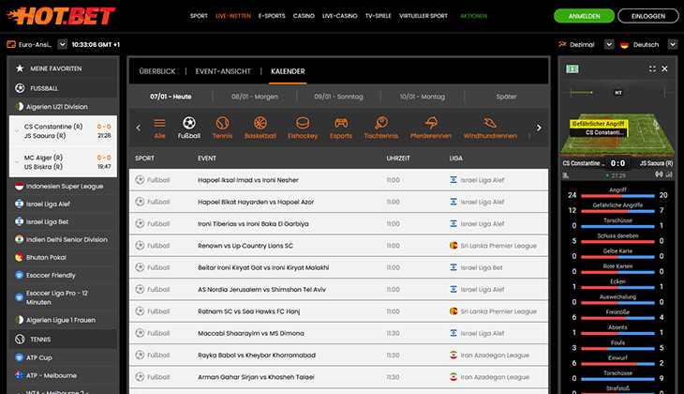Screen dimensions: 684x394
Task: Collapse the Tennis sidebar section
Action: click(x=64, y=339)
